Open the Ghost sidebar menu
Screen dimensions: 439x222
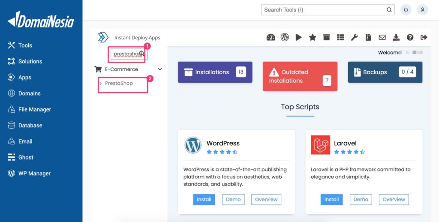click(x=21, y=157)
